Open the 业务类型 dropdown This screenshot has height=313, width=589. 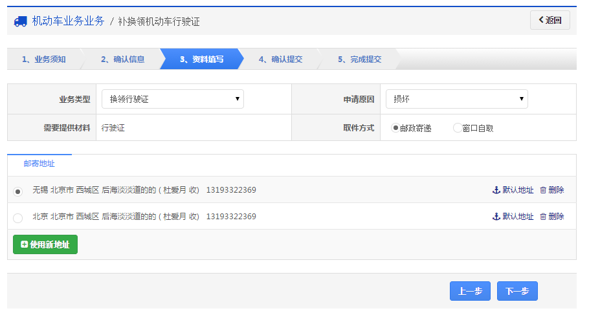(x=172, y=99)
